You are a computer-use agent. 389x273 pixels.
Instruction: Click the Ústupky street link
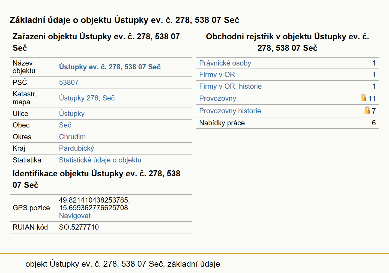click(72, 114)
